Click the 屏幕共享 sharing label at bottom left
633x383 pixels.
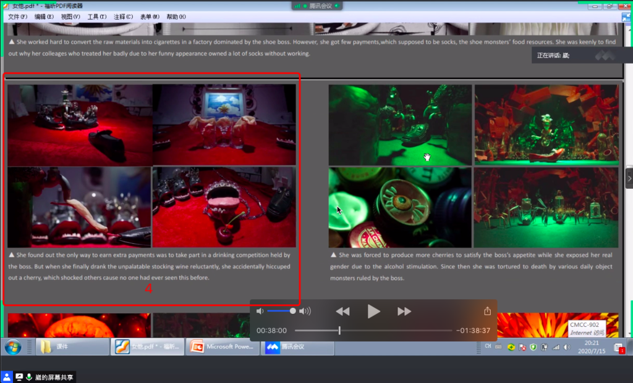point(54,377)
